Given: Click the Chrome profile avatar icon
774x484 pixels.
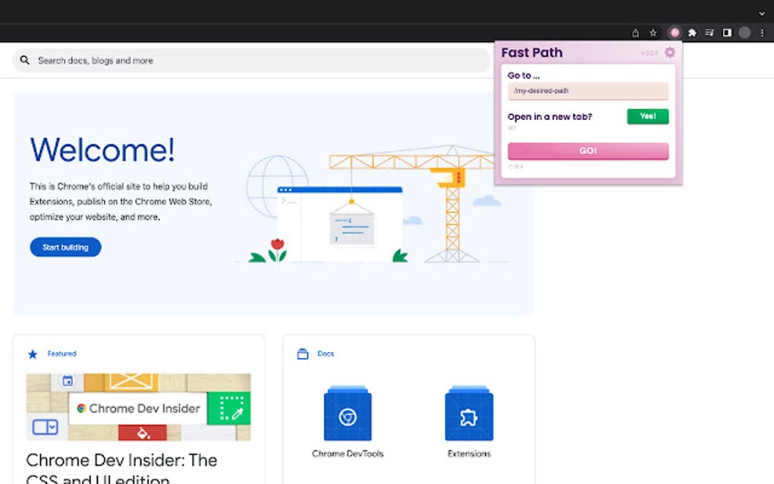Looking at the screenshot, I should (744, 33).
